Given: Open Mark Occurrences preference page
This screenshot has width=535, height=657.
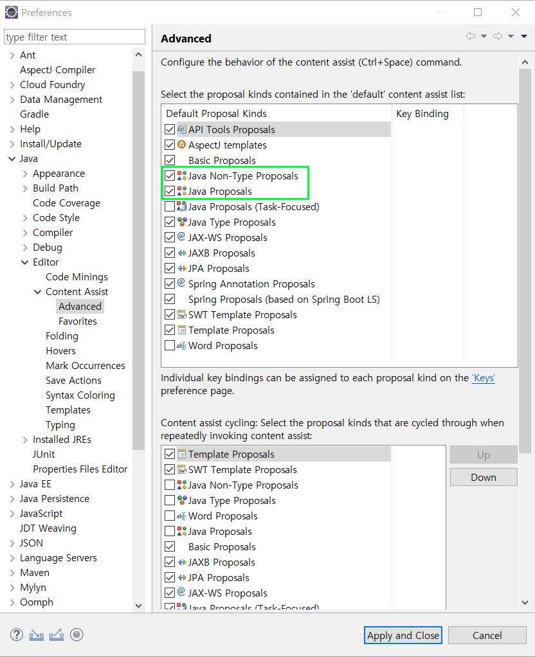Looking at the screenshot, I should (85, 366).
